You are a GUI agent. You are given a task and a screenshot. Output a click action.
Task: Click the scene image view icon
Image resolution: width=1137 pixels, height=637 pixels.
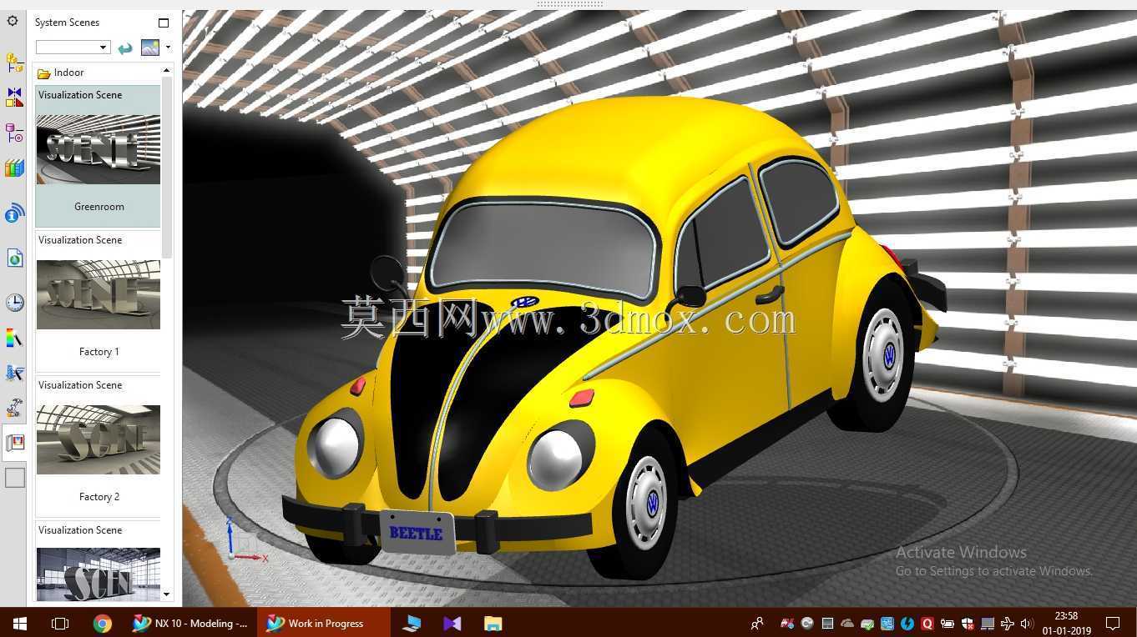point(150,48)
